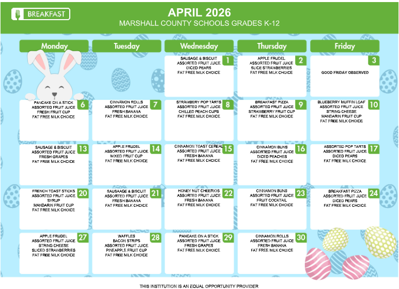Click the fork icon in Breakfast badge
The height and width of the screenshot is (289, 399).
tap(19, 14)
